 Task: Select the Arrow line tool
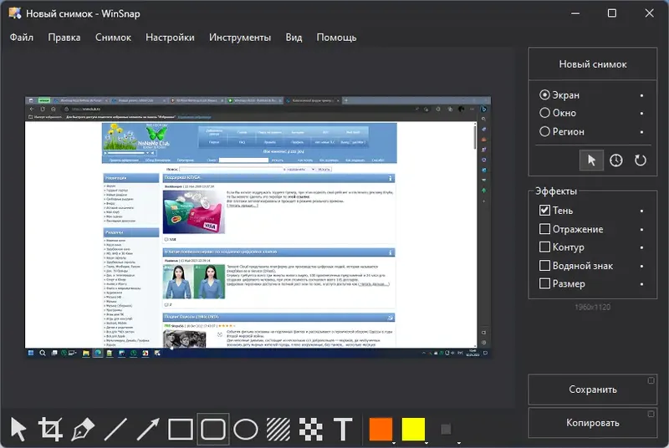point(148,429)
